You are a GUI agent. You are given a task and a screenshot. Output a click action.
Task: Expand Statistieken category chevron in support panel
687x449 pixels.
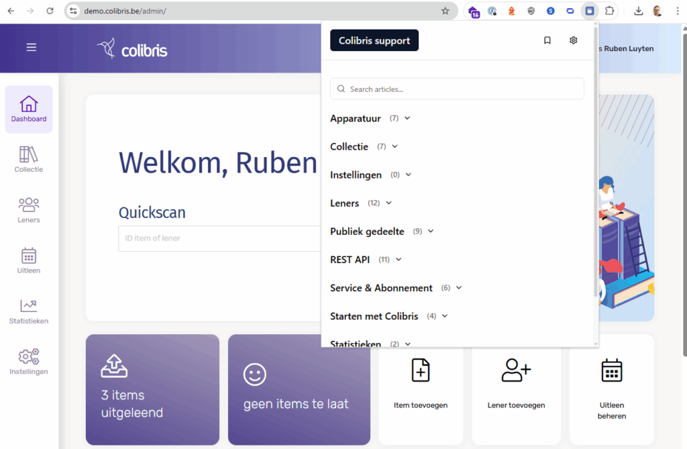click(x=408, y=344)
